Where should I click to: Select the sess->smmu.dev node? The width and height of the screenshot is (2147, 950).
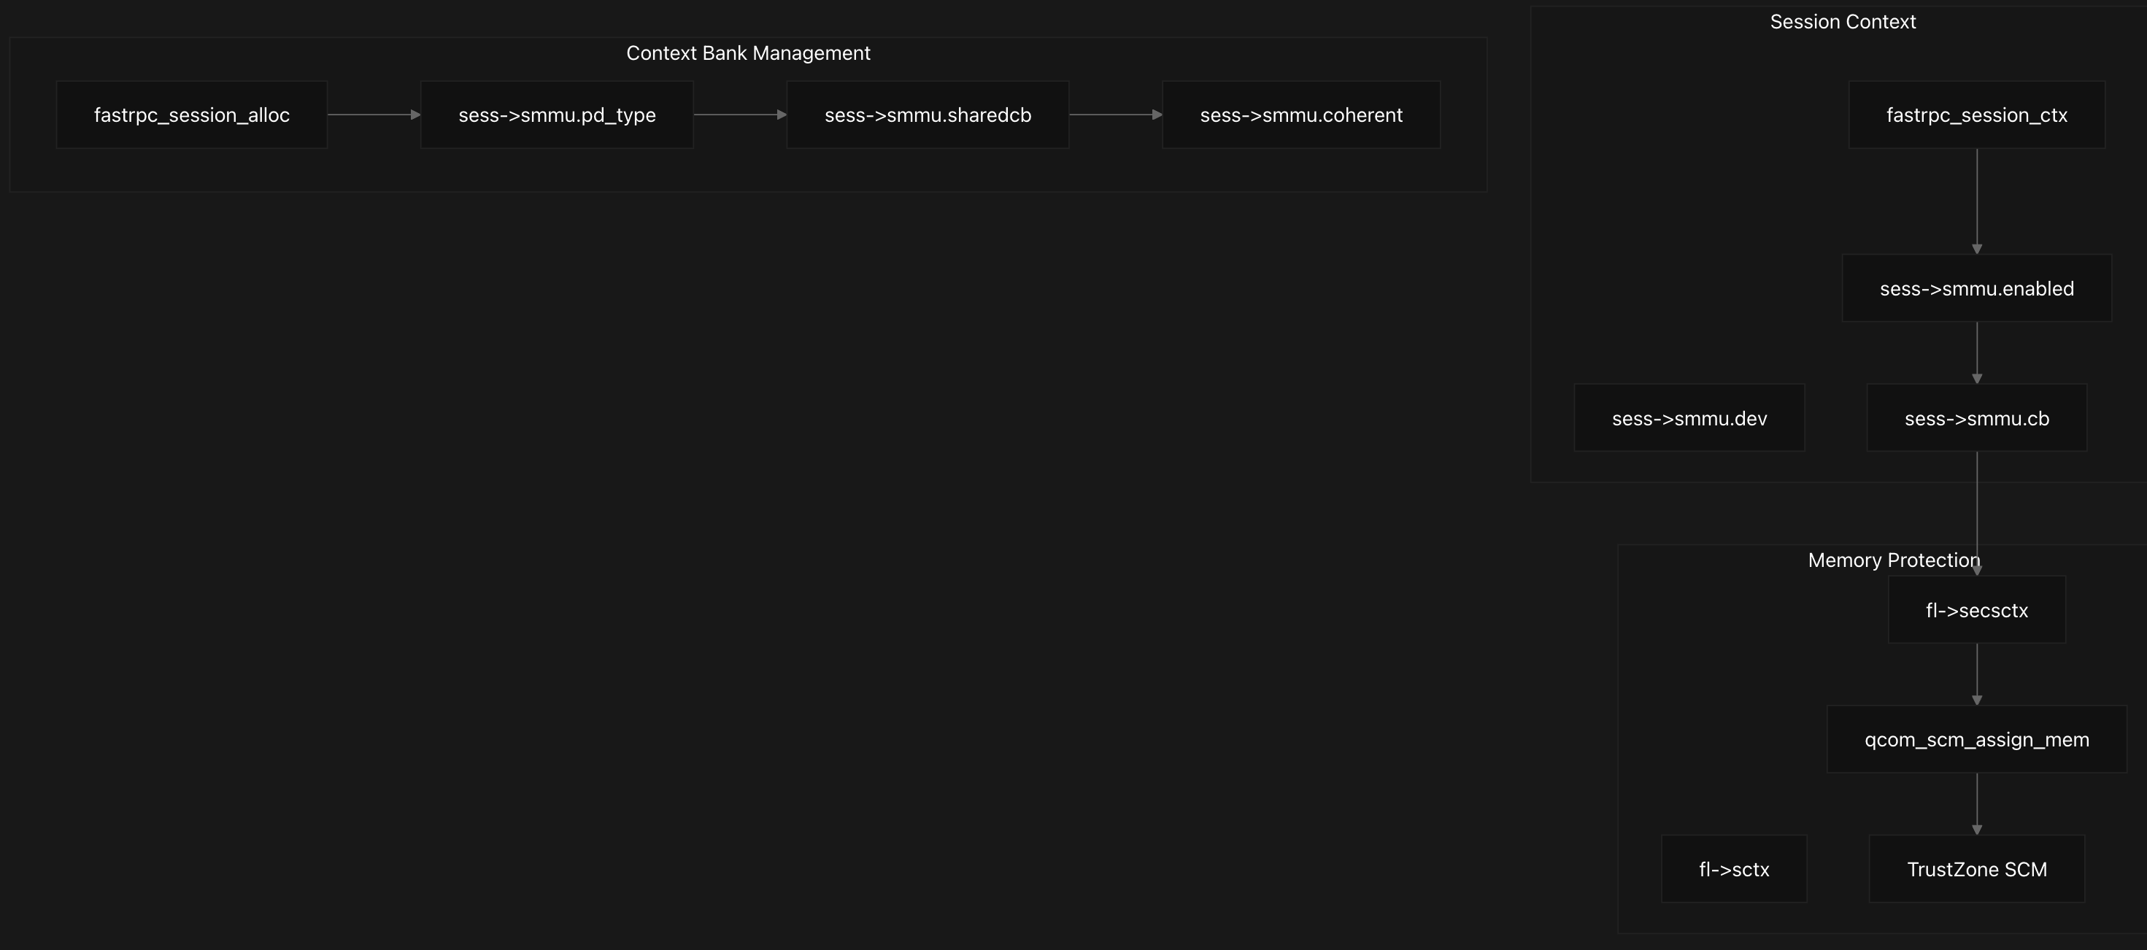(1689, 418)
